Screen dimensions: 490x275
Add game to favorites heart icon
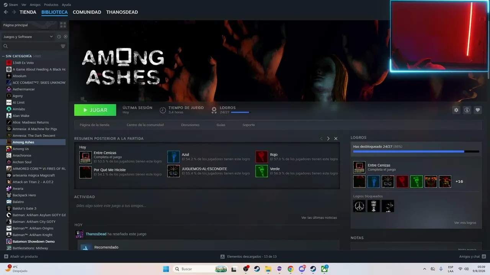[x=478, y=110]
